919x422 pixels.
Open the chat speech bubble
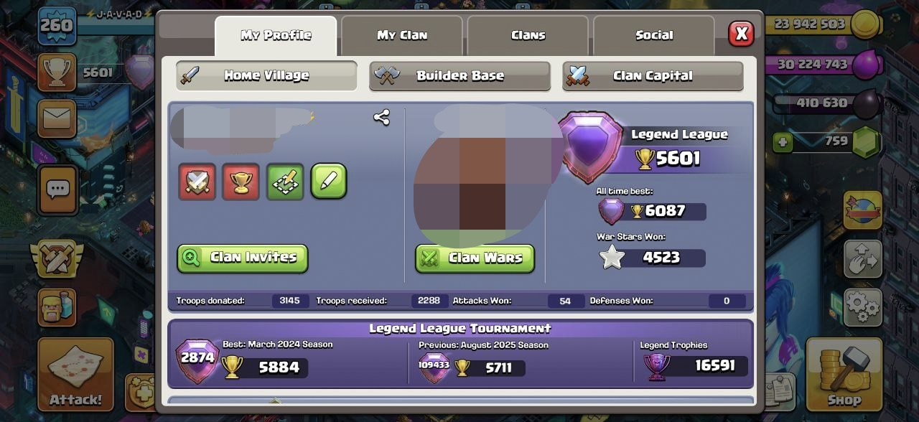(57, 190)
